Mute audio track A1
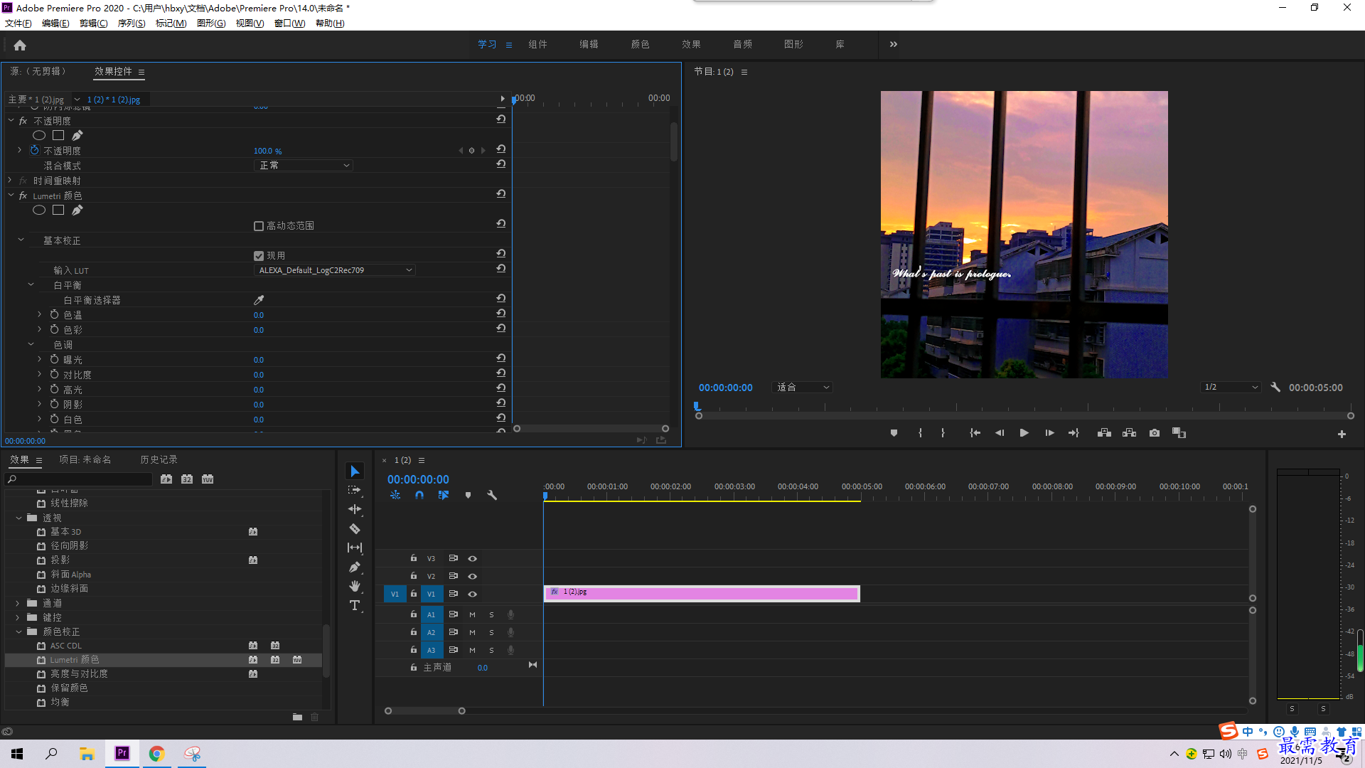 (472, 614)
